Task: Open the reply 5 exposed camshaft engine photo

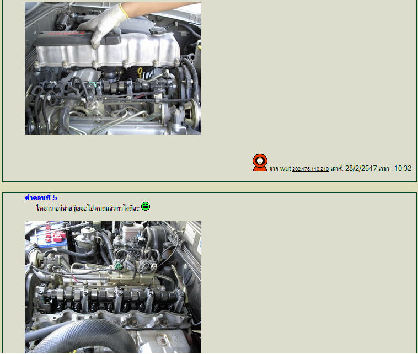Action: [113, 287]
